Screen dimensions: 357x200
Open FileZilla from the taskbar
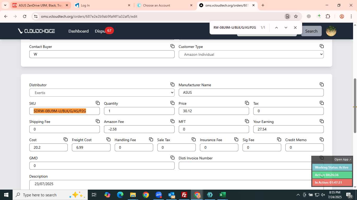[184, 195]
